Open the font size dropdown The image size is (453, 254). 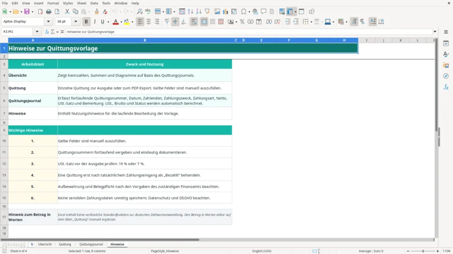tap(76, 22)
